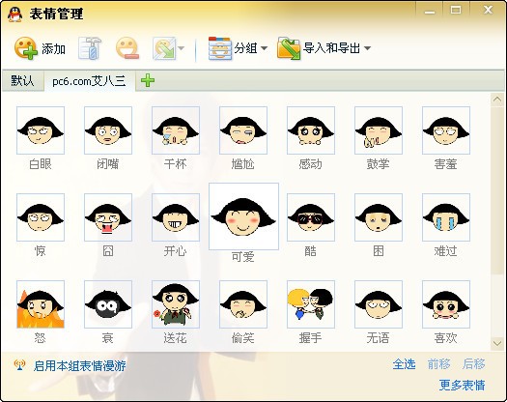
Task: Select the pc6.com艾八三 tab
Action: click(89, 81)
